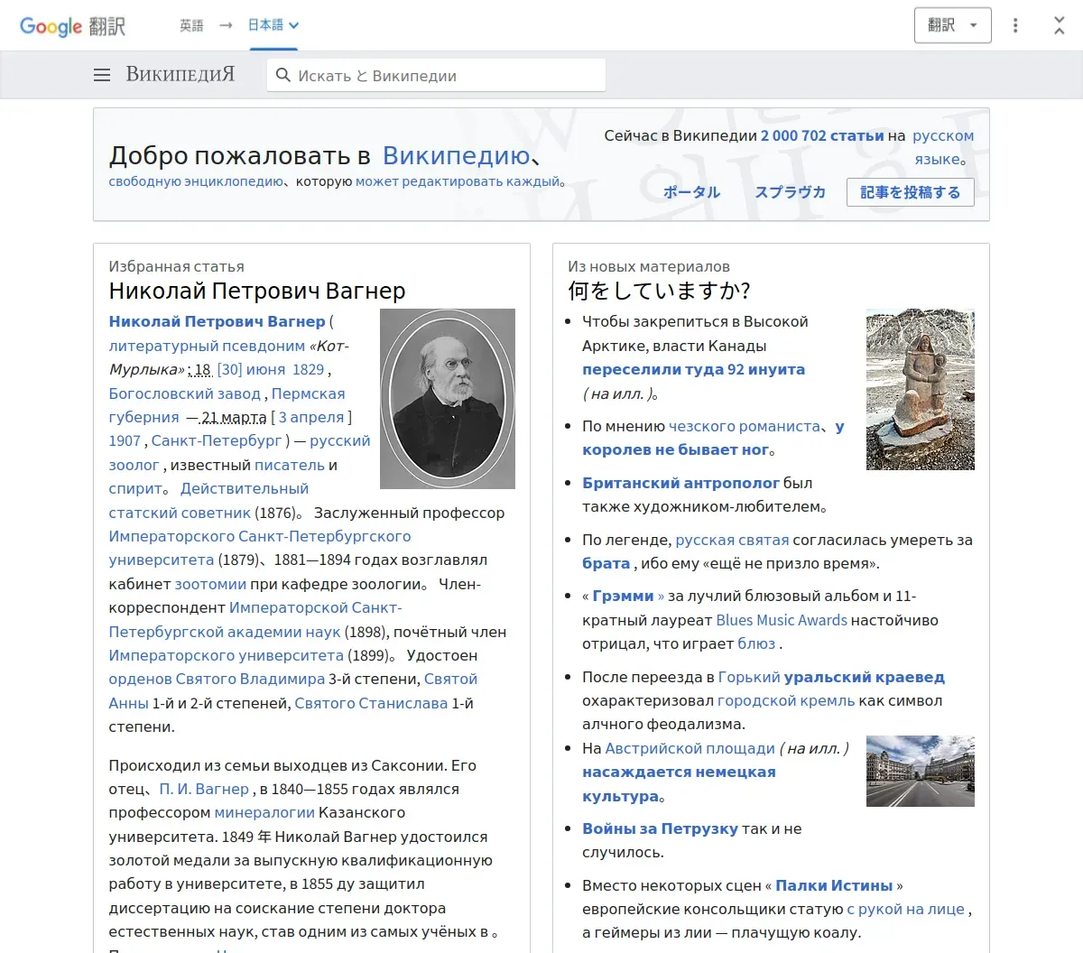Open the 1907 year link
The image size is (1083, 953).
click(x=125, y=440)
